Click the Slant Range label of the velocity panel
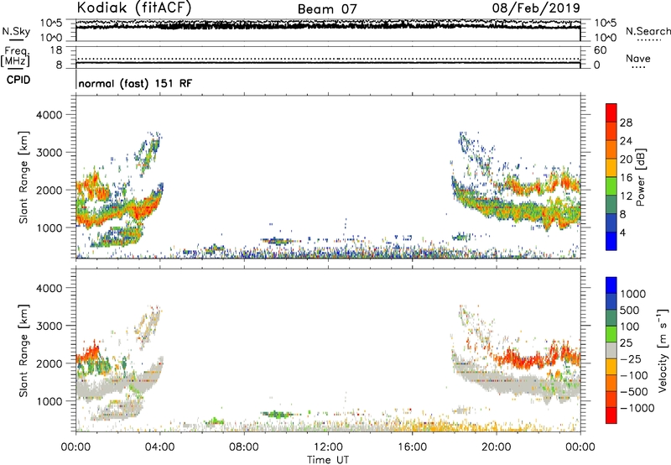Viewport: 671px width, 465px height. click(23, 351)
